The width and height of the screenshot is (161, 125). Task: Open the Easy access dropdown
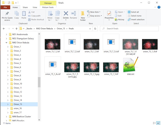[95, 16]
